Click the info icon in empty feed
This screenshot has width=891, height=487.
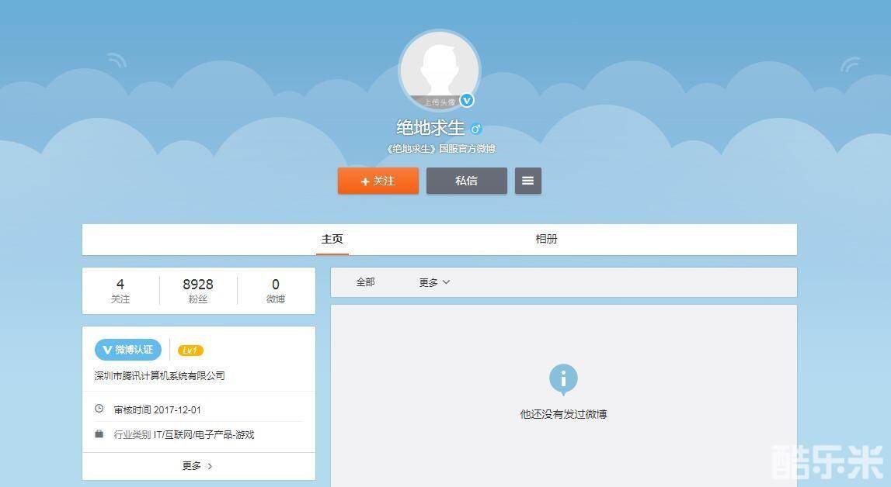pos(563,379)
